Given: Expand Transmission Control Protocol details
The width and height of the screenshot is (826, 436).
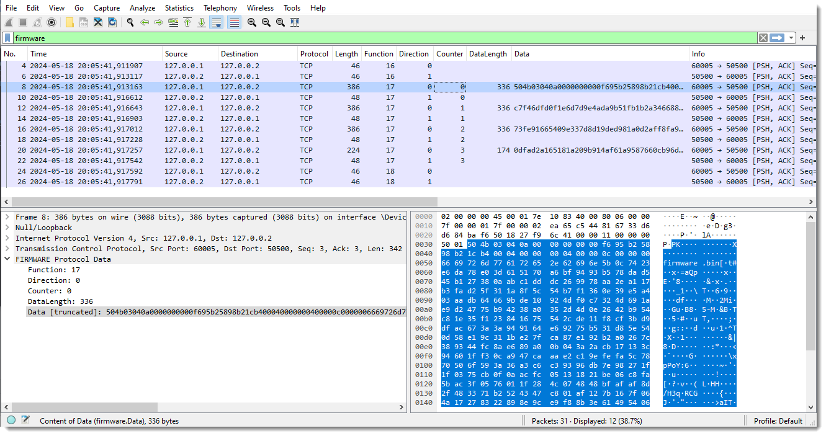Looking at the screenshot, I should click(7, 249).
